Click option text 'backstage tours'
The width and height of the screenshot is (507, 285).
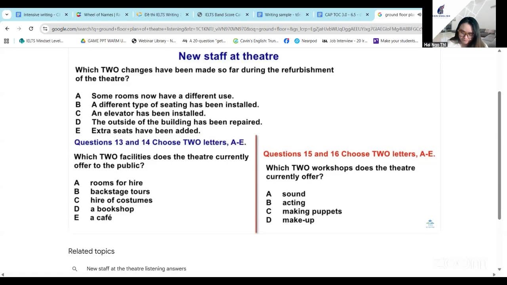[120, 192]
